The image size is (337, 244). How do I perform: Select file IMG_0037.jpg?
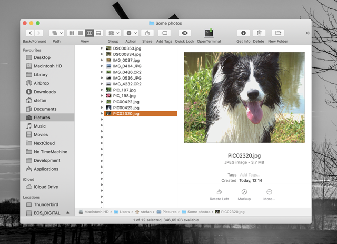(x=141, y=60)
